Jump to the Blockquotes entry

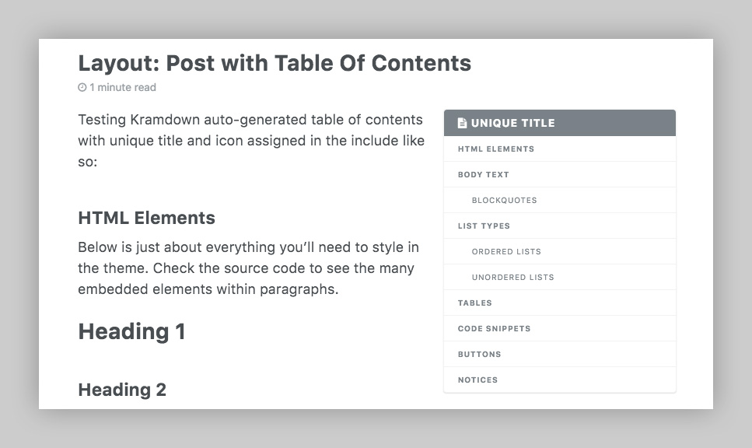[504, 200]
